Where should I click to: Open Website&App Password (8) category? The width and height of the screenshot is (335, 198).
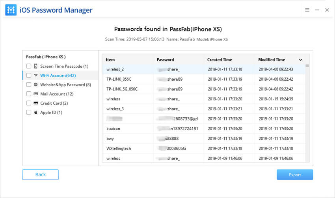[x=65, y=85]
